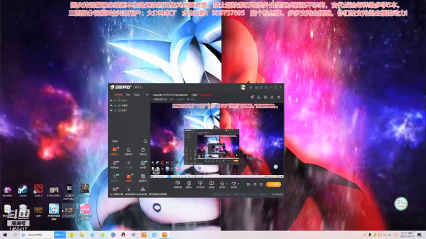Open the QM1 desktop icon
Viewport: 426px width, 239px height.
click(x=38, y=211)
